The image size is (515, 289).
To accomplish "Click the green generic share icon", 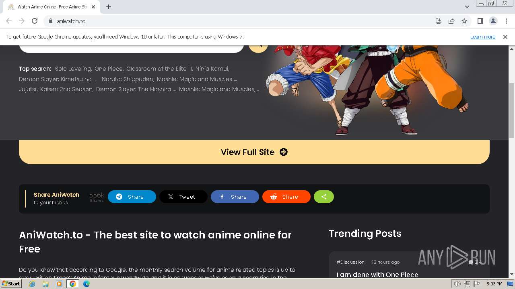I will (x=324, y=197).
